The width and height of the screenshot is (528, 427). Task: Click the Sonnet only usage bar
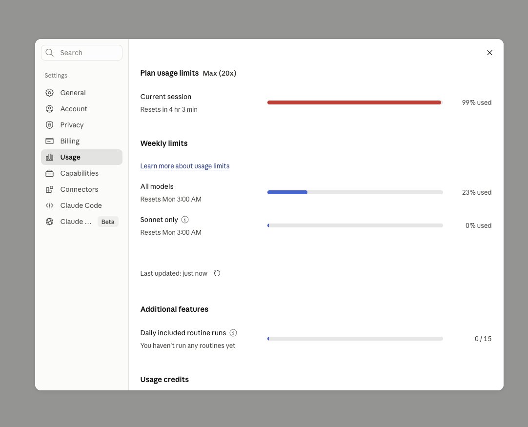355,225
